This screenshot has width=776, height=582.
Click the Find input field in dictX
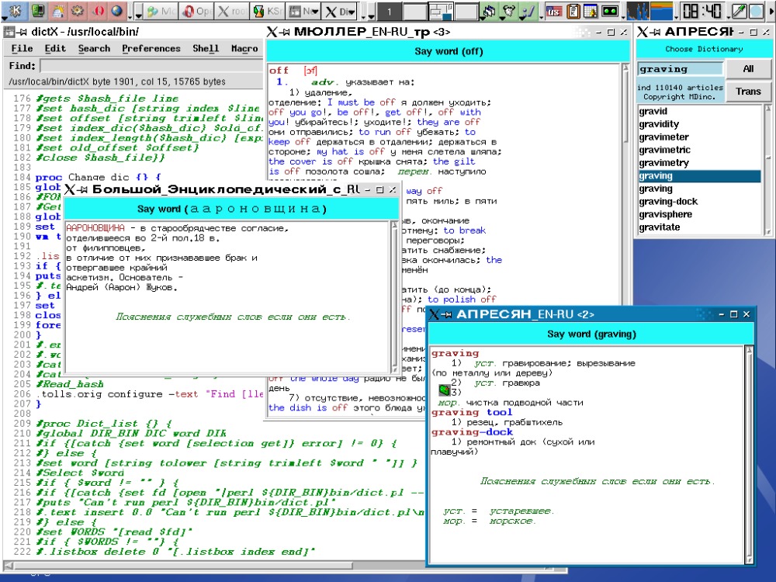(151, 66)
